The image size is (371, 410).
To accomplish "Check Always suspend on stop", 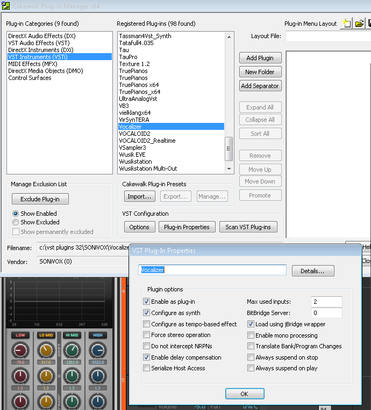I will pyautogui.click(x=251, y=357).
